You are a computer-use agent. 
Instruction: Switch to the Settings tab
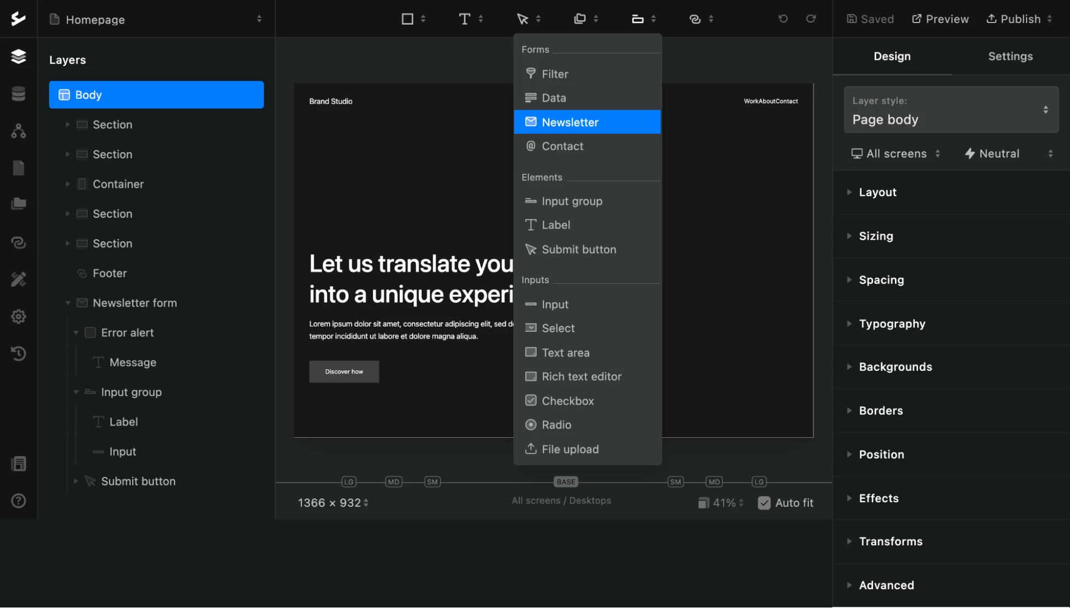(x=1010, y=56)
